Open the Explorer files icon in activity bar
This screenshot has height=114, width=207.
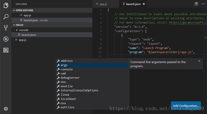(6, 6)
